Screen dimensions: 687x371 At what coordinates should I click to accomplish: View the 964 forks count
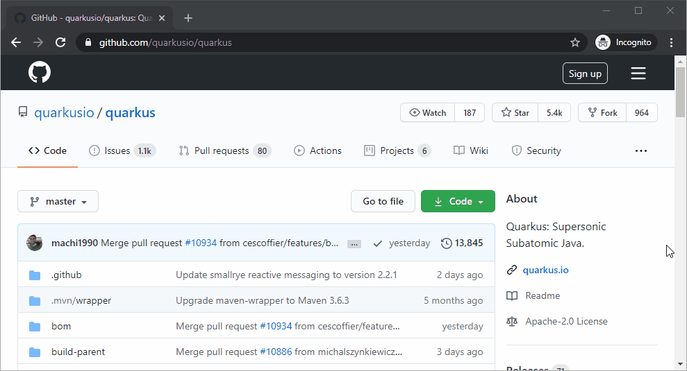(x=641, y=113)
